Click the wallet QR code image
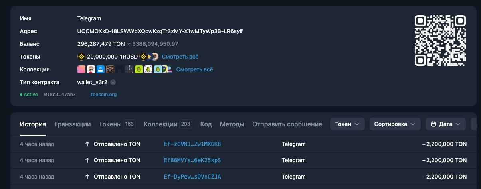This screenshot has width=481, height=189. pyautogui.click(x=440, y=40)
